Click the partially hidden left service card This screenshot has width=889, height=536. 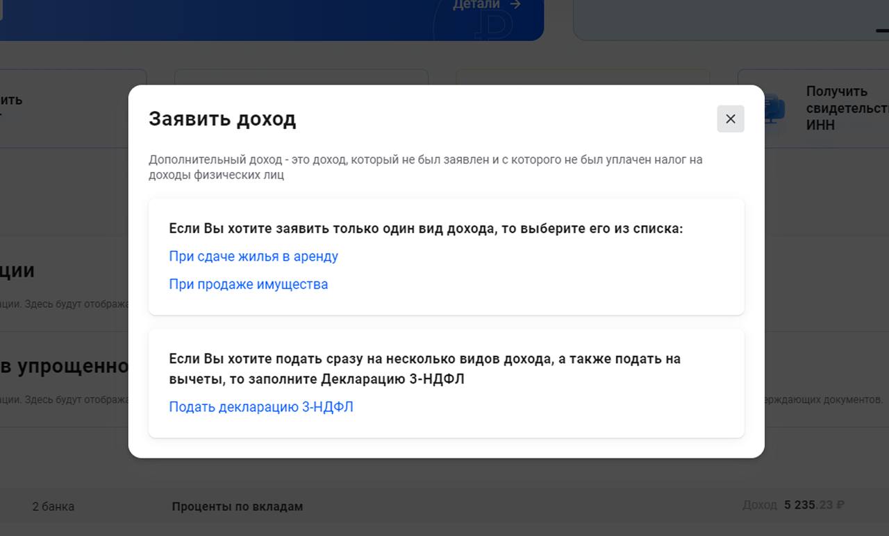point(69,107)
